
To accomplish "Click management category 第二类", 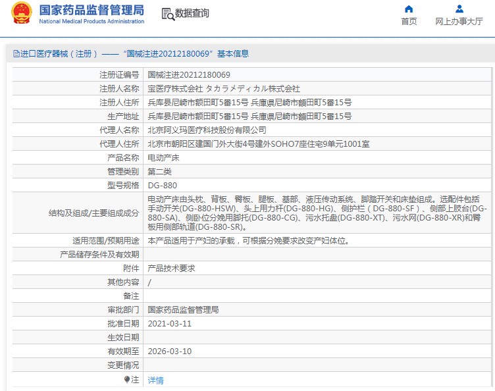I will tap(160, 172).
